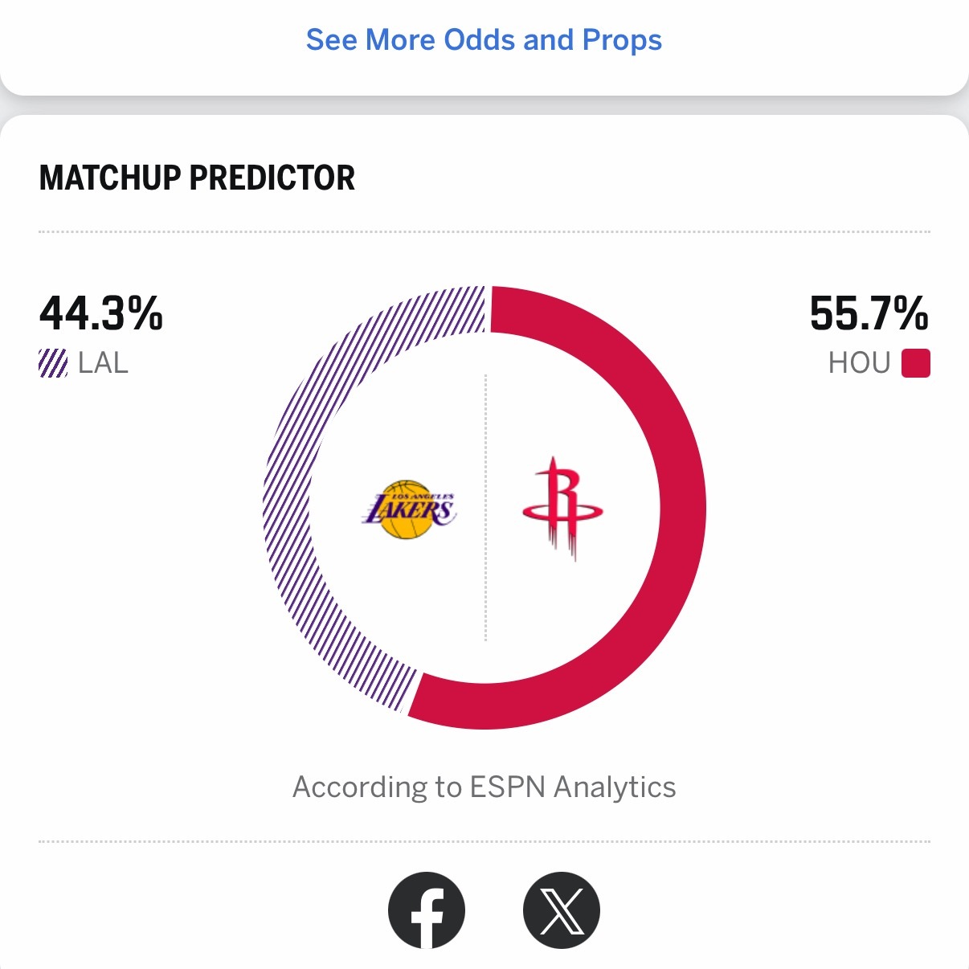Image resolution: width=969 pixels, height=969 pixels.
Task: Click the 44.3% Lakers percentage
Action: click(101, 313)
